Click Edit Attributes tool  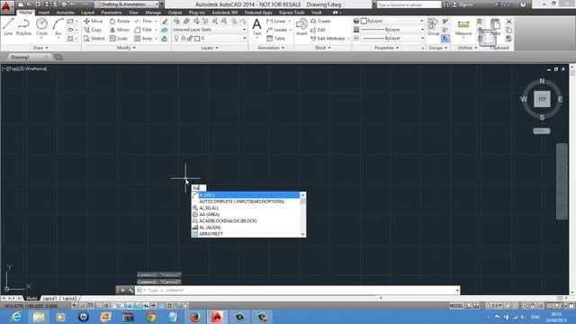328,38
